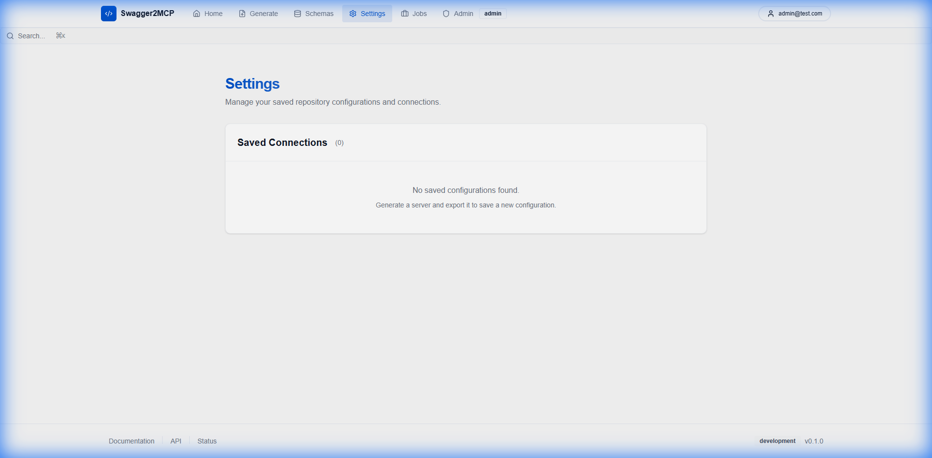932x458 pixels.
Task: Click the Admin shield icon
Action: coord(446,14)
